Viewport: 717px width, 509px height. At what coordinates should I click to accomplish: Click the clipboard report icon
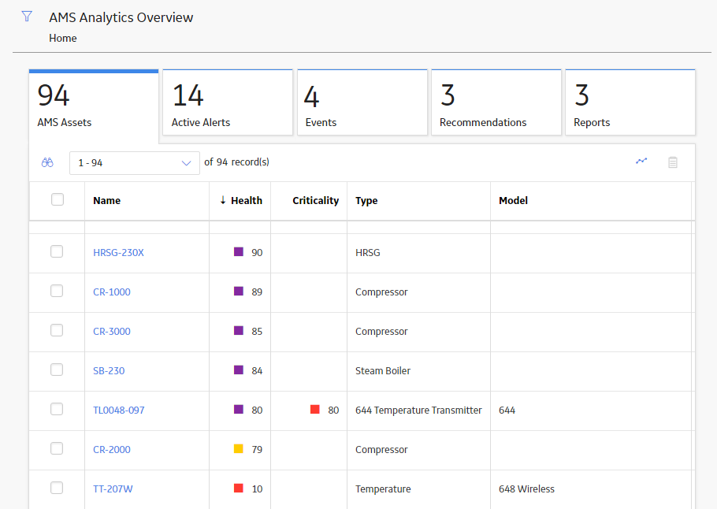[x=673, y=162]
